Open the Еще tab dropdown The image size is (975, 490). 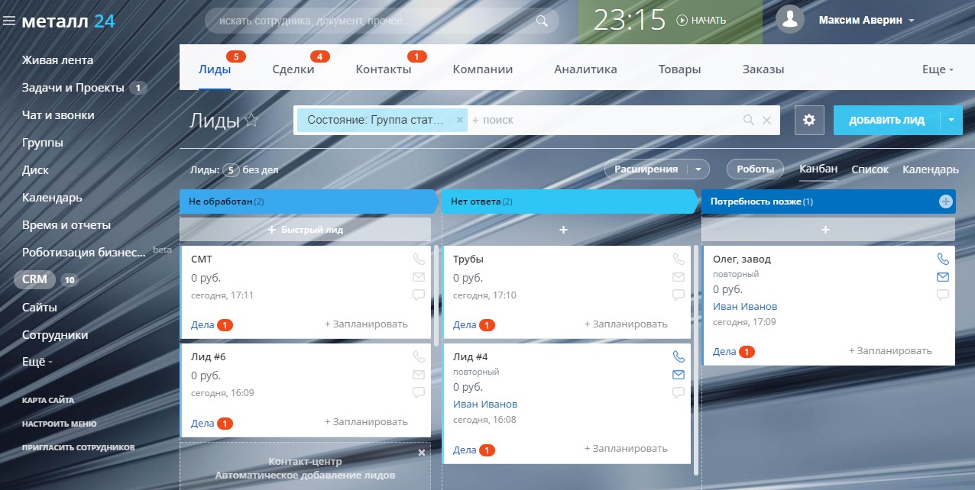coord(938,69)
